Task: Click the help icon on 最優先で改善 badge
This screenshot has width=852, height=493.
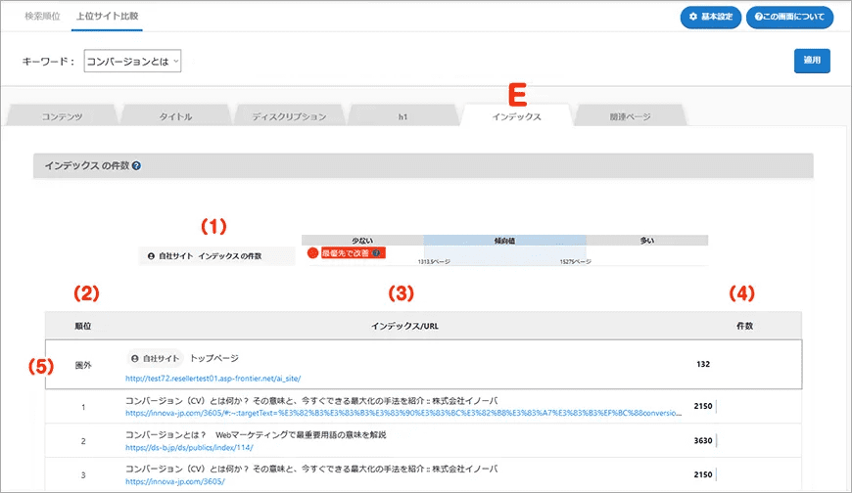Action: point(376,252)
